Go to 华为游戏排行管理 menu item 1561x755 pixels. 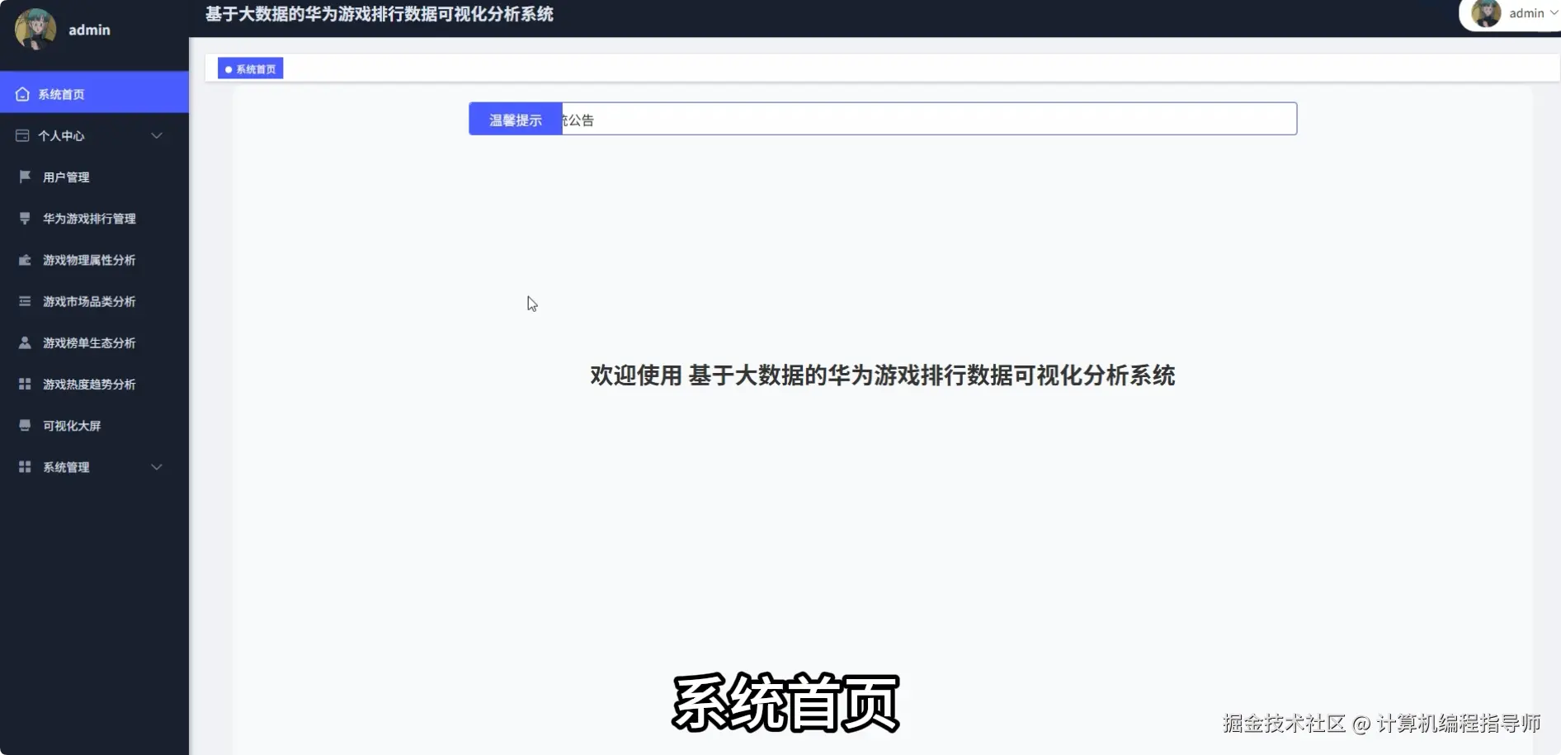tap(94, 218)
